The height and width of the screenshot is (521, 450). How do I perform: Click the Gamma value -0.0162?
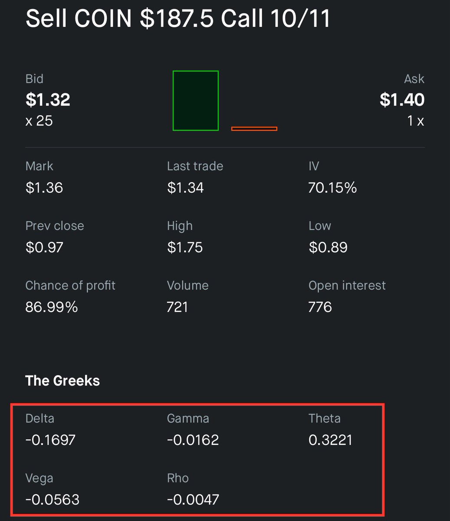pos(193,440)
